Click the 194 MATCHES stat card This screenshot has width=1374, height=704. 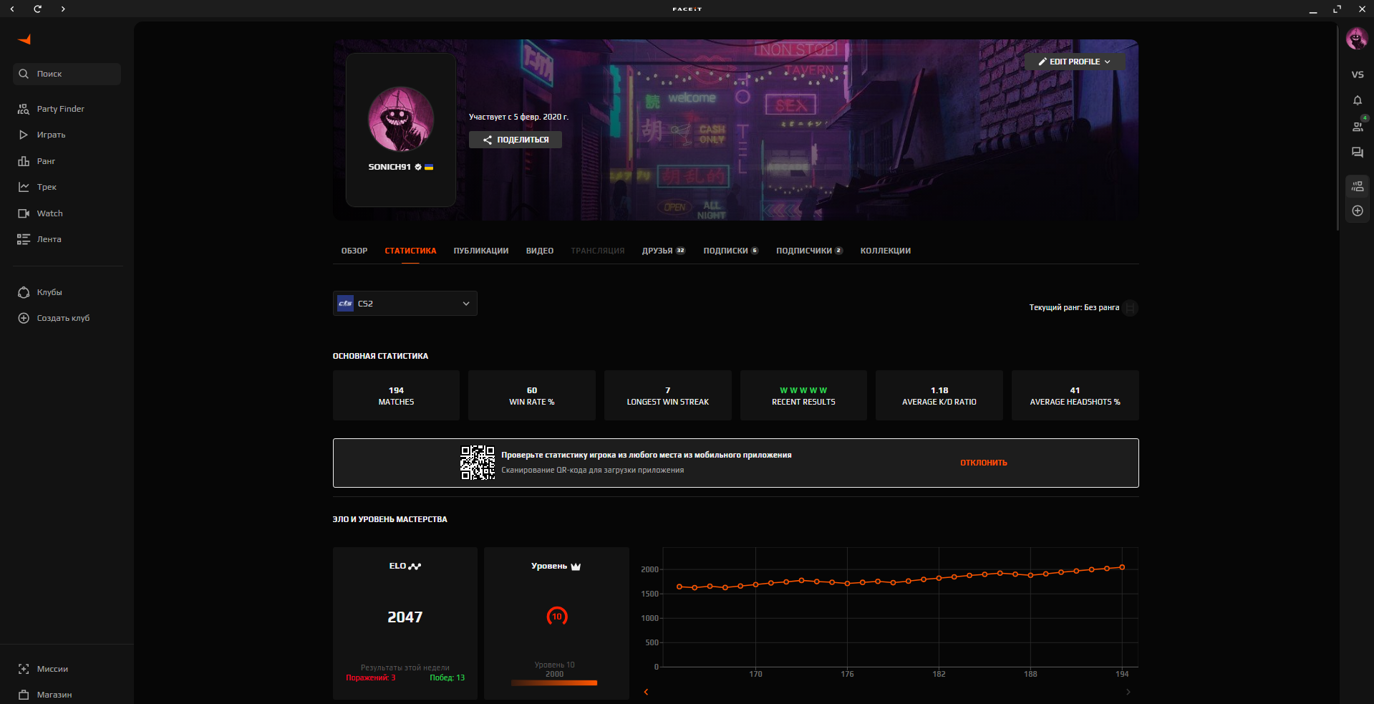click(396, 395)
